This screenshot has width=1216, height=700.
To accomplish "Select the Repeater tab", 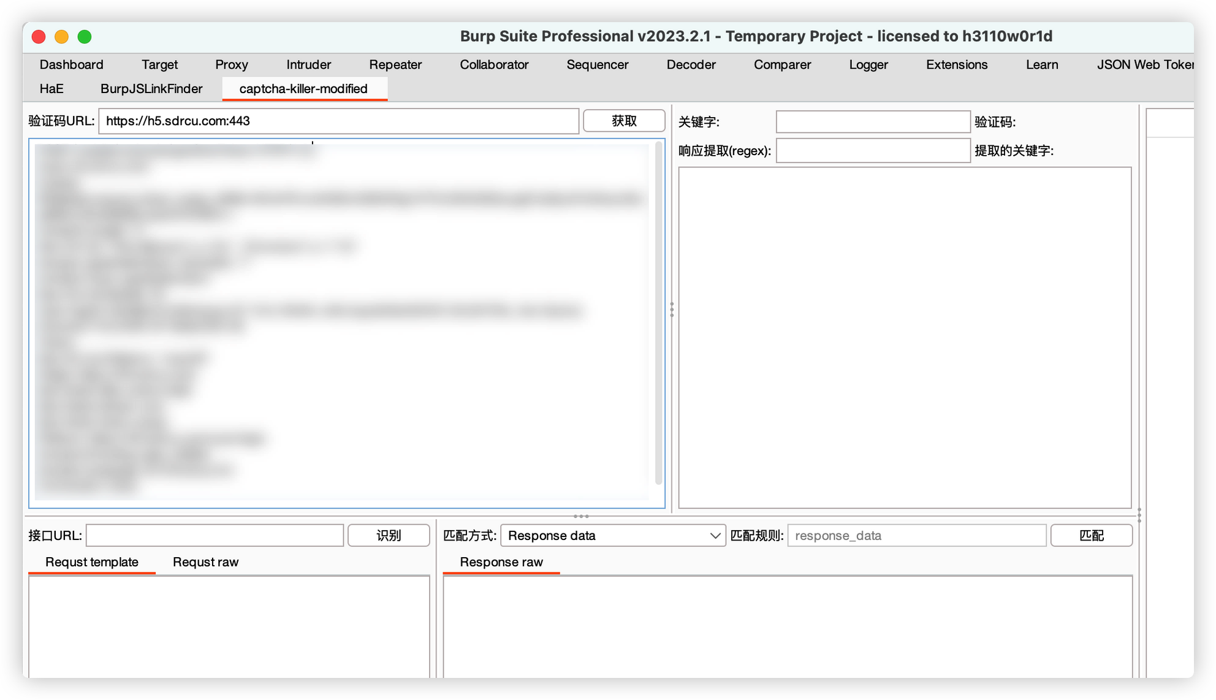I will pyautogui.click(x=395, y=64).
